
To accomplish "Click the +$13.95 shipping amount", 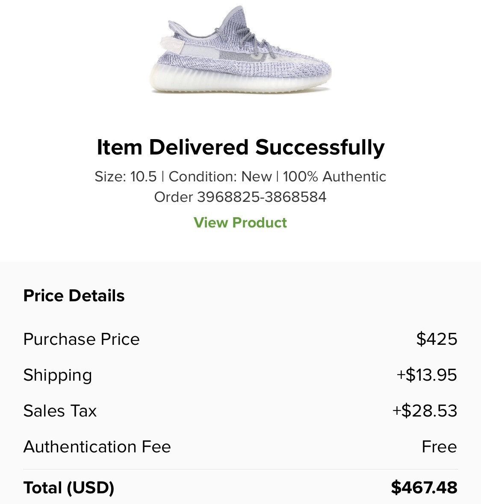I will point(427,375).
